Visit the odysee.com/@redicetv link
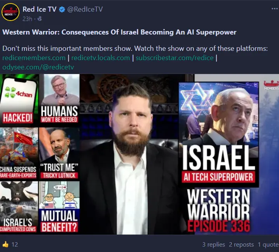The image size is (279, 252). tap(38, 67)
